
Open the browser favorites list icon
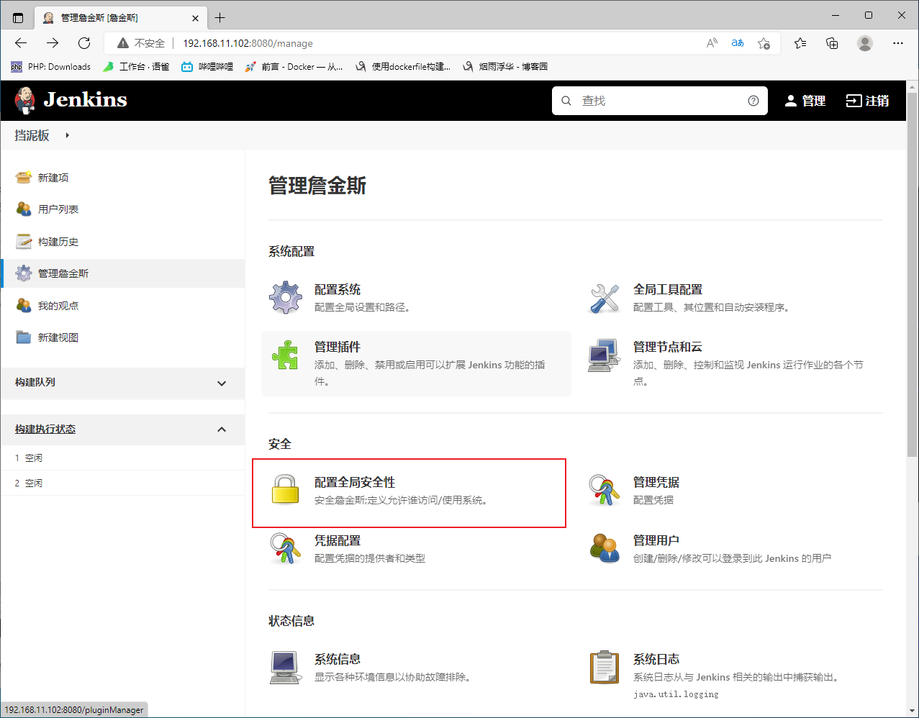pos(800,43)
